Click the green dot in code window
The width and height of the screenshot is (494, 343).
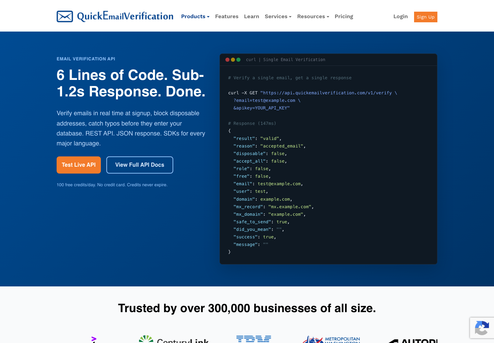tap(238, 60)
